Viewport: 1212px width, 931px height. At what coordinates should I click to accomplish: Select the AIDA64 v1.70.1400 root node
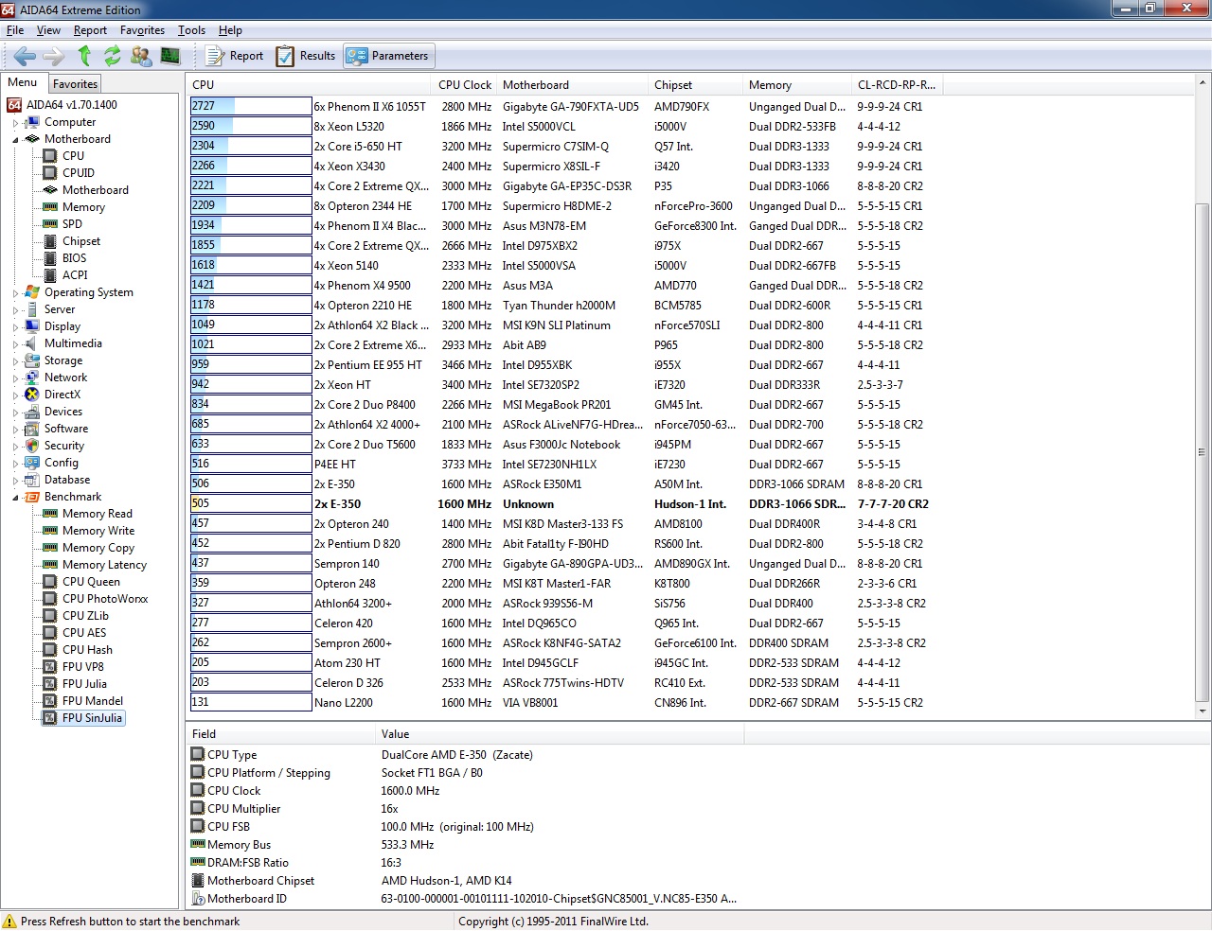coord(72,105)
